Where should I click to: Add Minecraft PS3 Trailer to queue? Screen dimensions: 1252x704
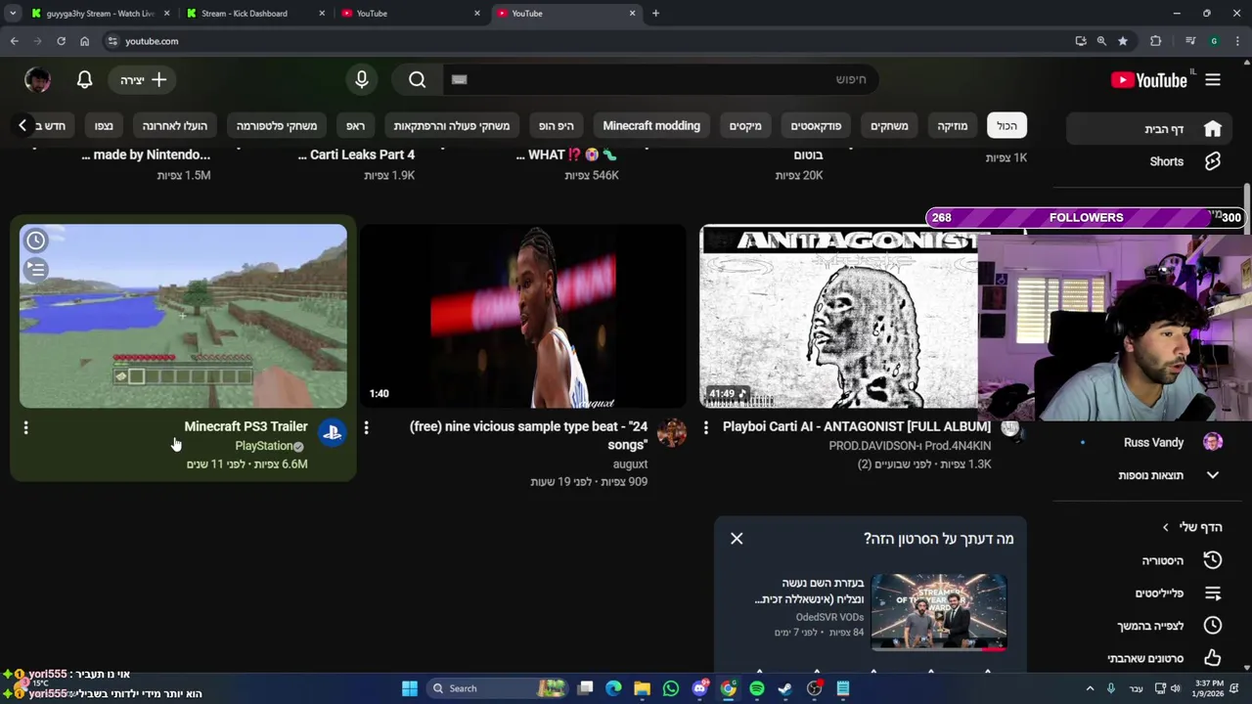[36, 269]
